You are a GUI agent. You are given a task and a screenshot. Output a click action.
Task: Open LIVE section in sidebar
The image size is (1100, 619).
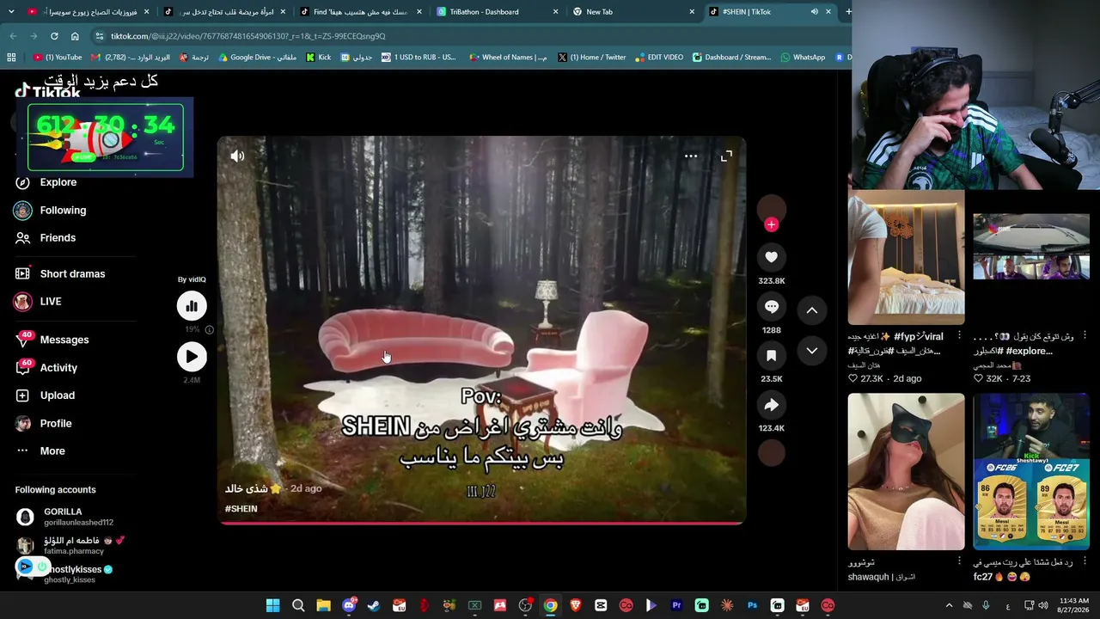click(38, 302)
